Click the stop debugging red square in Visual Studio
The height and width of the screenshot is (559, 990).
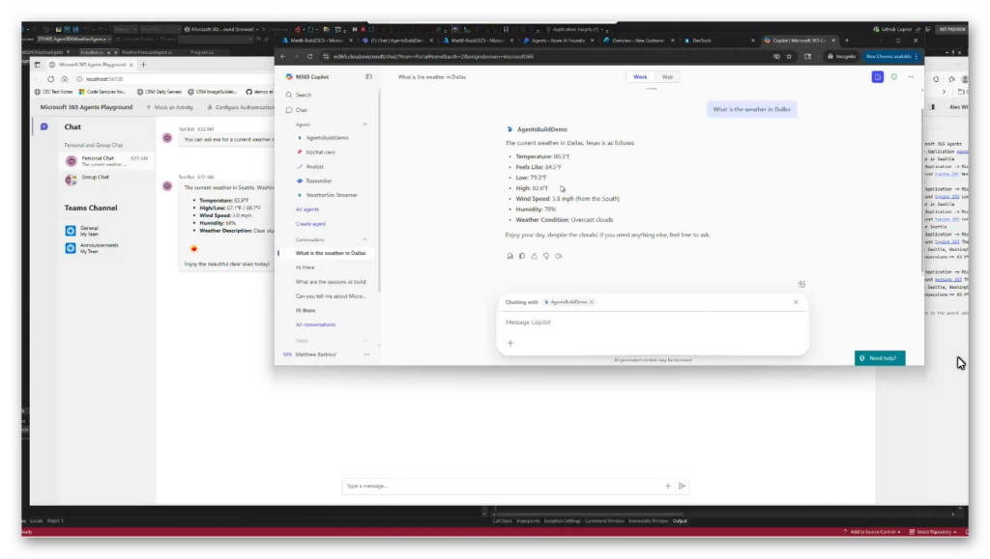pos(364,29)
